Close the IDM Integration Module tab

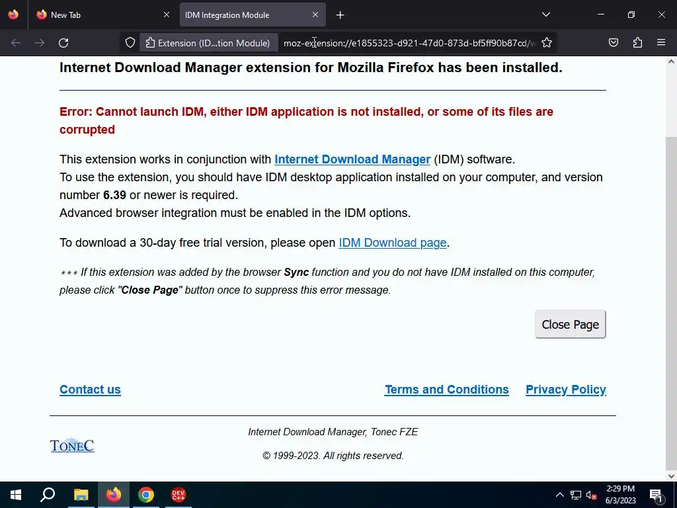tap(315, 15)
